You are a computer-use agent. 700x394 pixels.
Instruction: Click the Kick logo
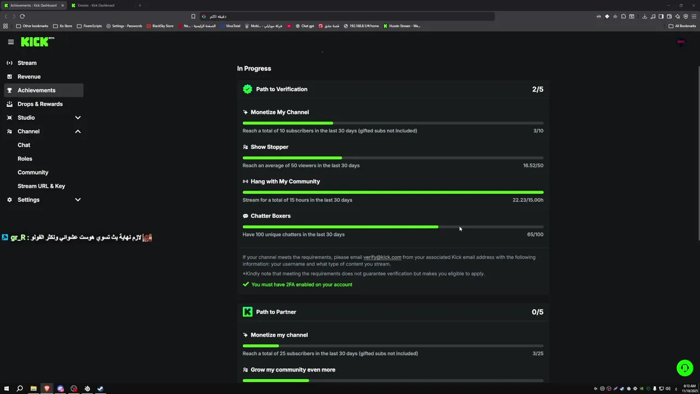point(37,42)
